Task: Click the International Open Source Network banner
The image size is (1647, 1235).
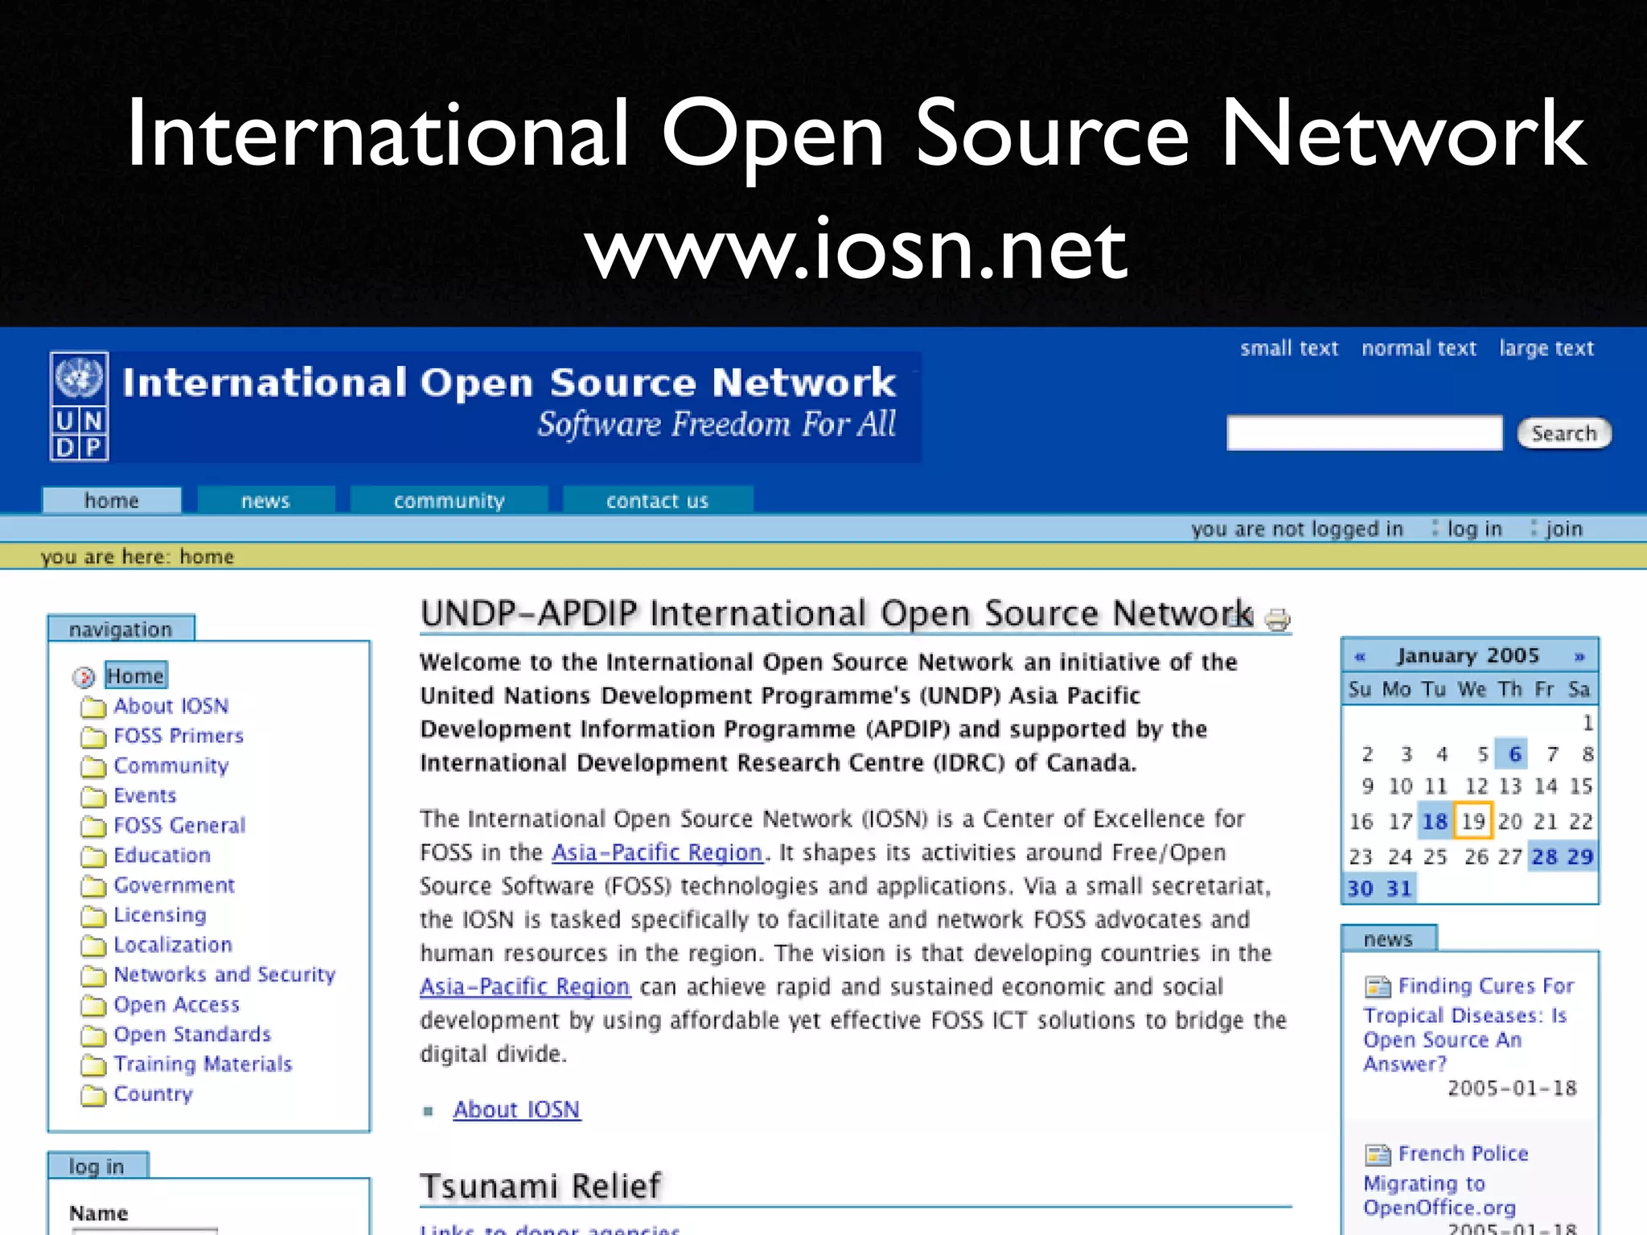Action: click(485, 406)
